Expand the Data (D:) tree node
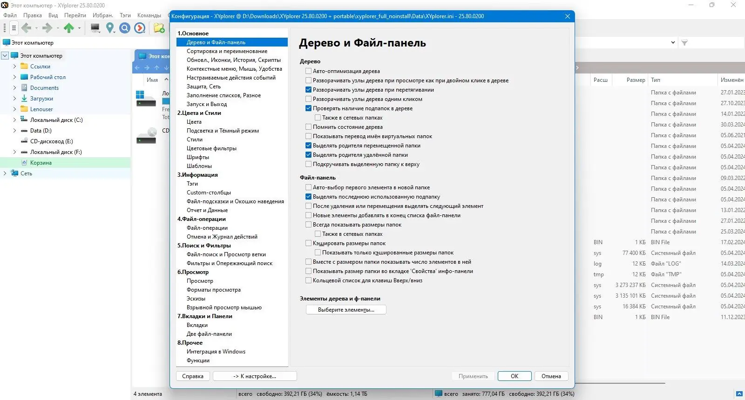Viewport: 745px width, 400px height. (x=14, y=131)
